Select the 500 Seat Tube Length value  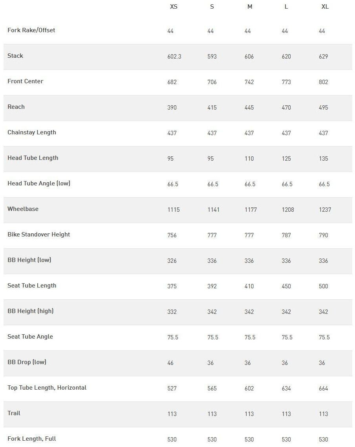pyautogui.click(x=324, y=286)
